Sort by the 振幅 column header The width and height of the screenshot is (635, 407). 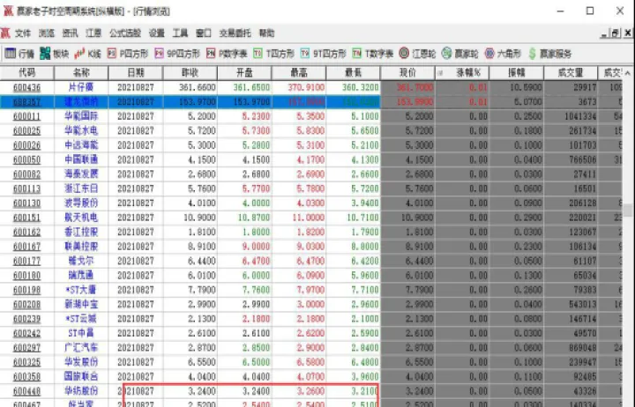tap(516, 73)
